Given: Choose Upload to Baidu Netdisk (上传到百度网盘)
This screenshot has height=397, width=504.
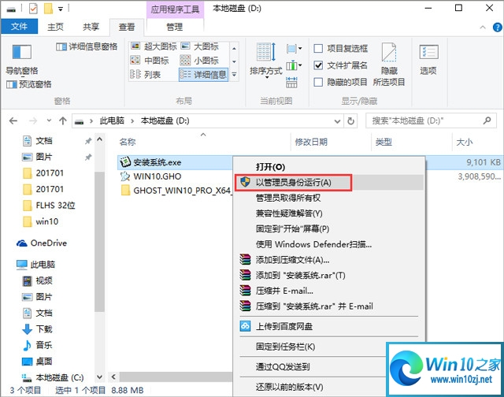Looking at the screenshot, I should point(284,327).
